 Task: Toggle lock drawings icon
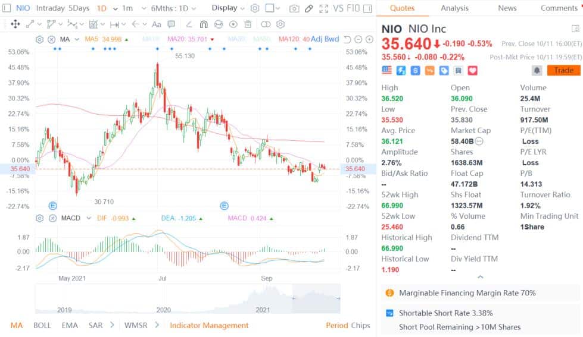pos(219,24)
